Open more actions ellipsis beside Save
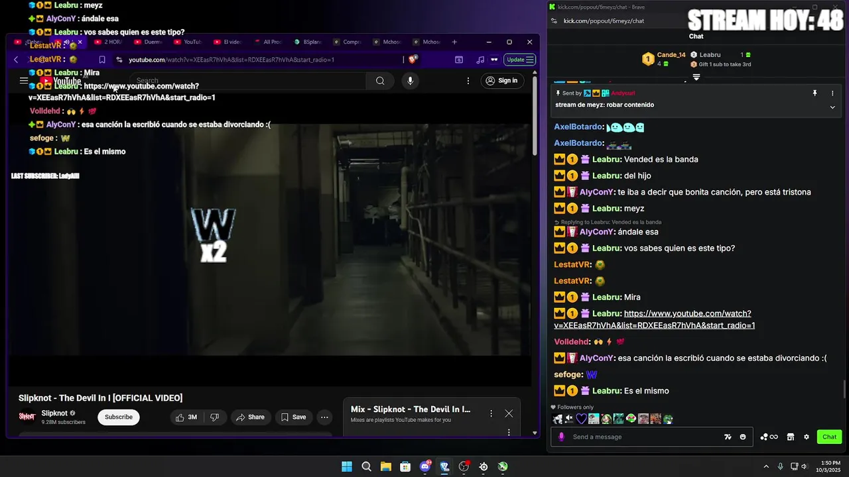Image resolution: width=849 pixels, height=477 pixels. [324, 417]
